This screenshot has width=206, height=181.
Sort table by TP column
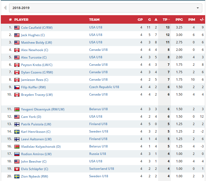(165, 20)
